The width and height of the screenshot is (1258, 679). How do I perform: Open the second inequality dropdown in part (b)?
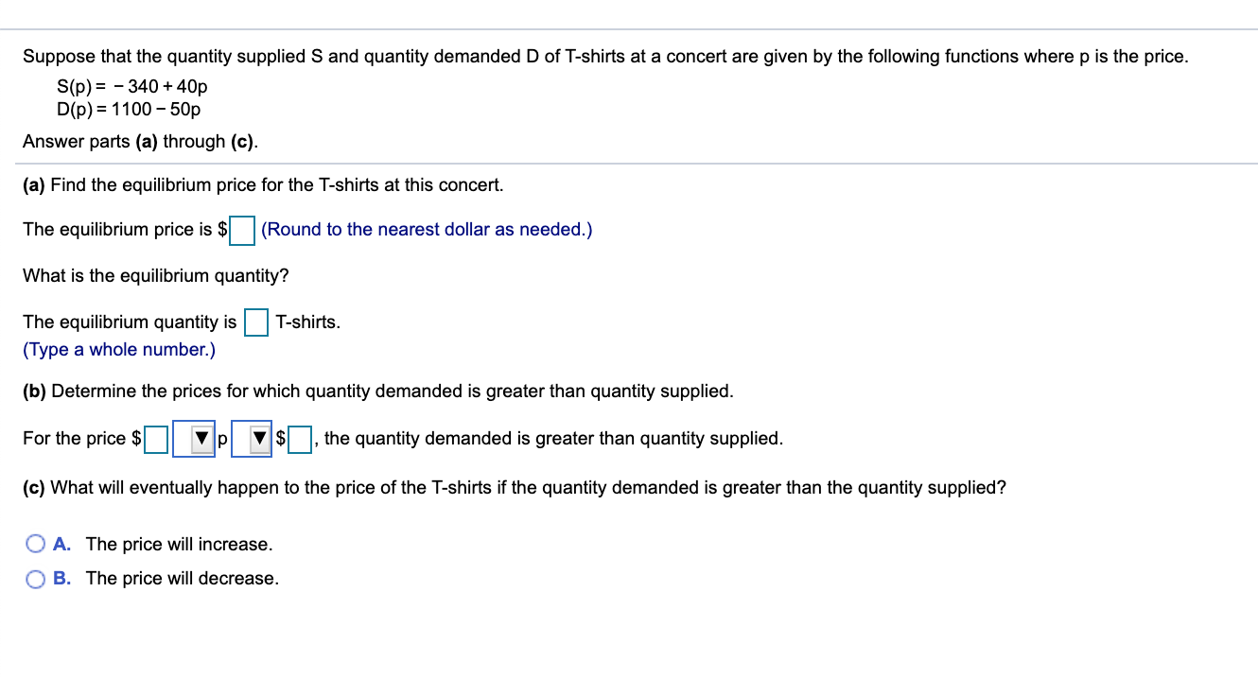[255, 438]
